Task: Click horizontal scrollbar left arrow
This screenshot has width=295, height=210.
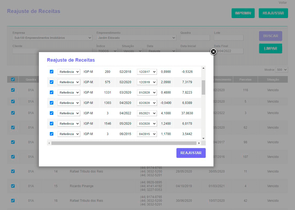Action: click(x=49, y=143)
